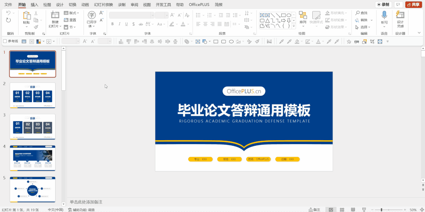Image resolution: width=425 pixels, height=212 pixels.
Task: Open the 文件 File menu
Action: pos(8,5)
